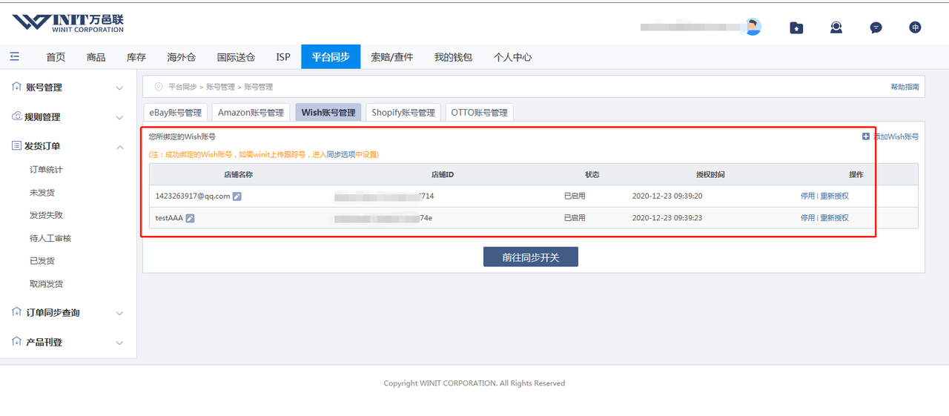The image size is (949, 416).
Task: Open 已发货 in the sidebar
Action: coord(42,261)
